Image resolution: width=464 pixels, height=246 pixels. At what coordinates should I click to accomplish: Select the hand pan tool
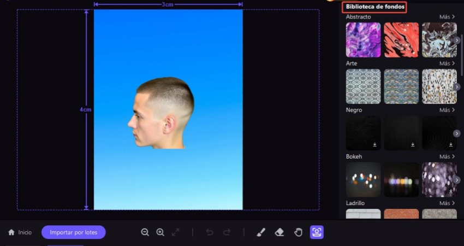pos(298,232)
